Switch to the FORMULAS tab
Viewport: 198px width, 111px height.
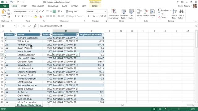pyautogui.click(x=53, y=6)
